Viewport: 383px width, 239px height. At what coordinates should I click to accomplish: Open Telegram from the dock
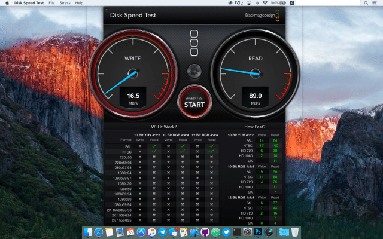pyautogui.click(x=162, y=232)
